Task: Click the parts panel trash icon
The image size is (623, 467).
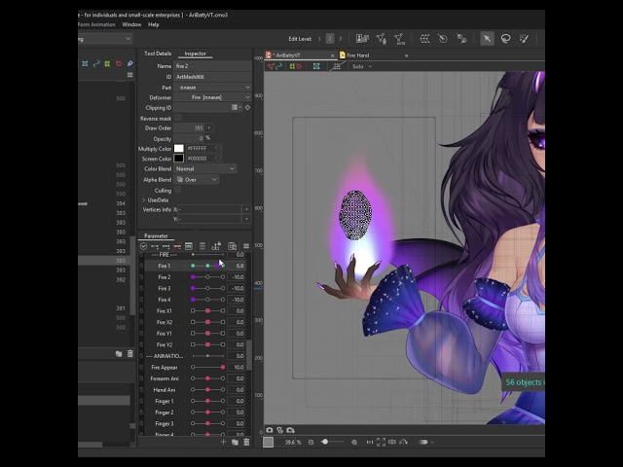Action: click(129, 353)
